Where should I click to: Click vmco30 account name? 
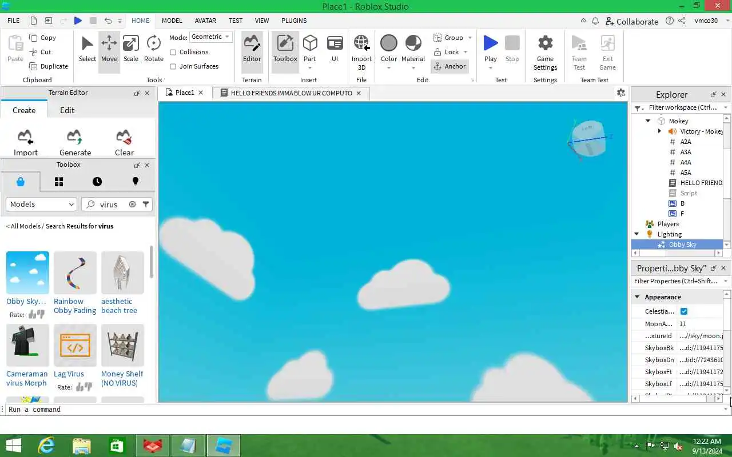706,21
